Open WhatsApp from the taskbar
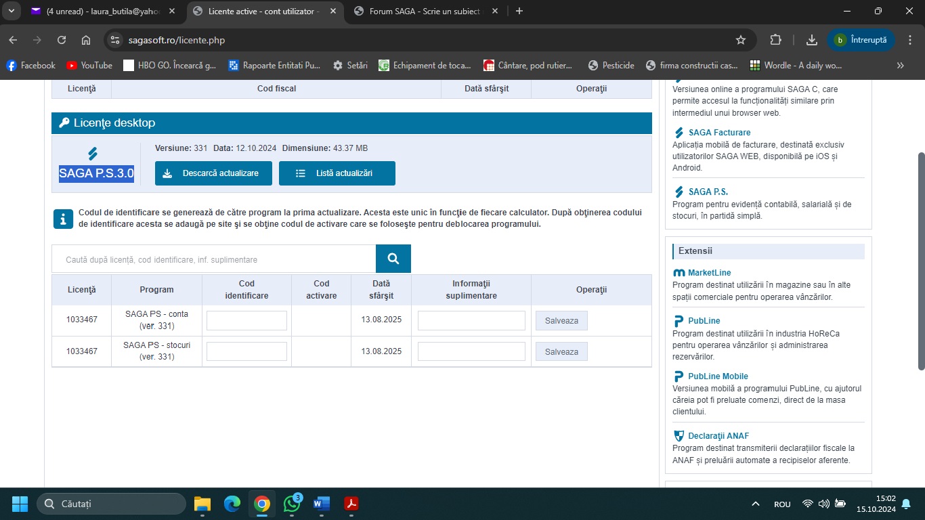 [x=292, y=504]
